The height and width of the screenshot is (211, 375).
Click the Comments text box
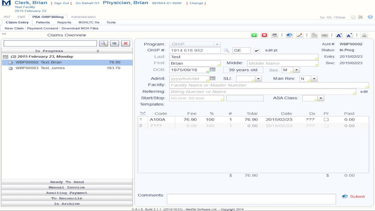coord(252,199)
